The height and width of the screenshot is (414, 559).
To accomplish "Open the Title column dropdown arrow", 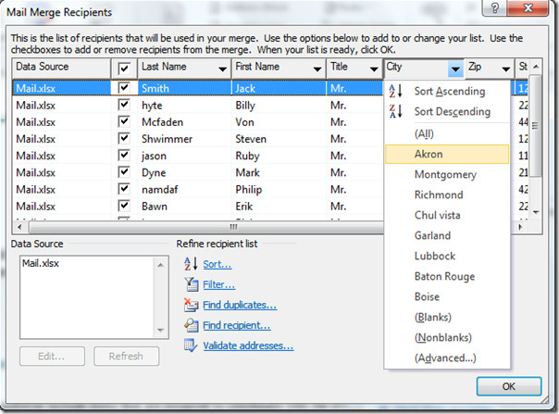I will [371, 69].
